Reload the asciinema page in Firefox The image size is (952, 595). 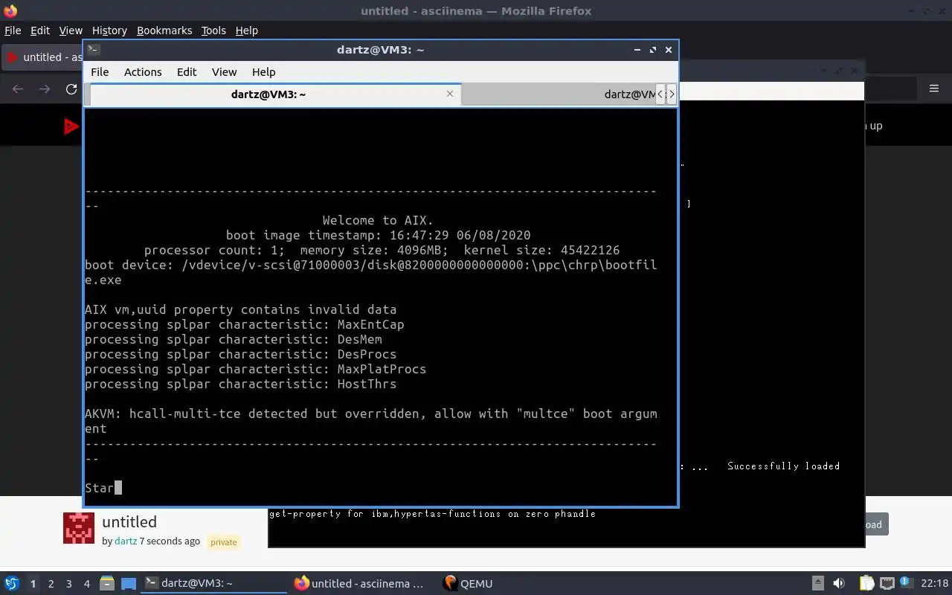click(x=71, y=89)
